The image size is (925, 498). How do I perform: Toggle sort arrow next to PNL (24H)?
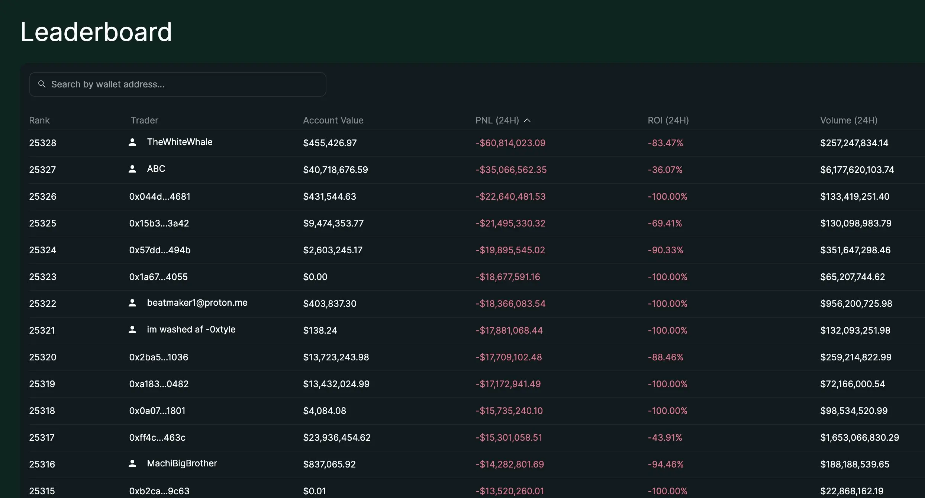click(527, 120)
